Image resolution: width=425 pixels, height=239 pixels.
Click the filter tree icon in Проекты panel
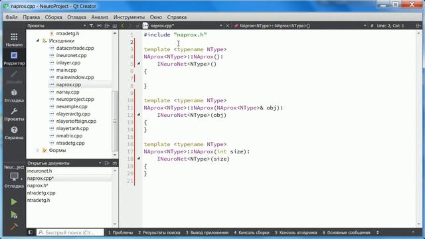92,26
